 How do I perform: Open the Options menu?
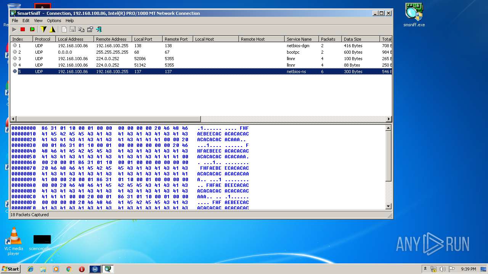click(x=54, y=21)
